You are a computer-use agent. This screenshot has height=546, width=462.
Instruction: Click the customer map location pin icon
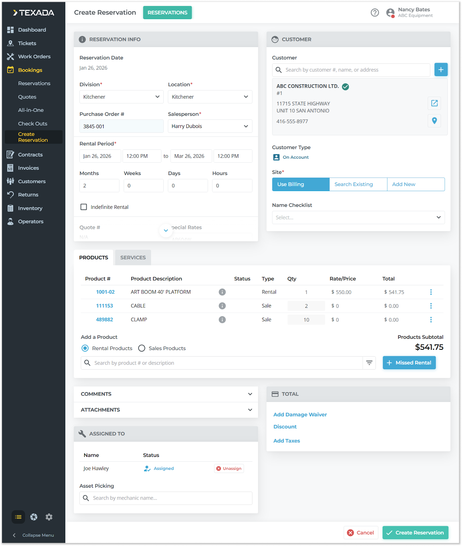click(x=434, y=120)
